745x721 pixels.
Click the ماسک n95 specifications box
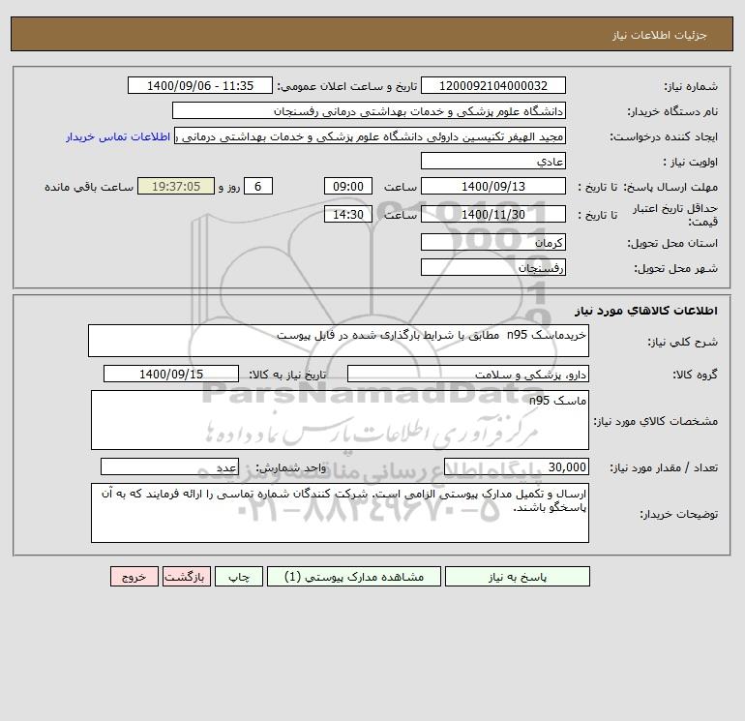click(x=340, y=420)
